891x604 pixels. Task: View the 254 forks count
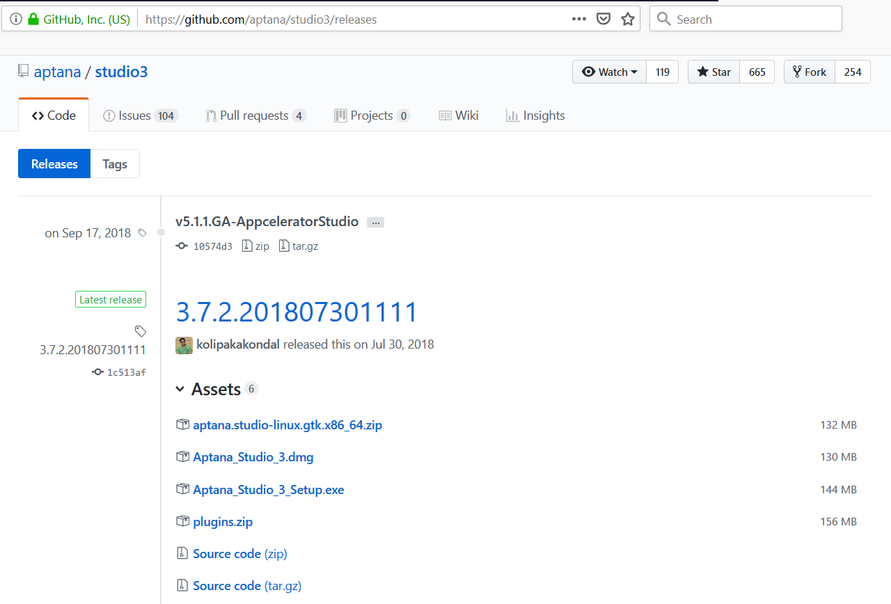point(853,72)
